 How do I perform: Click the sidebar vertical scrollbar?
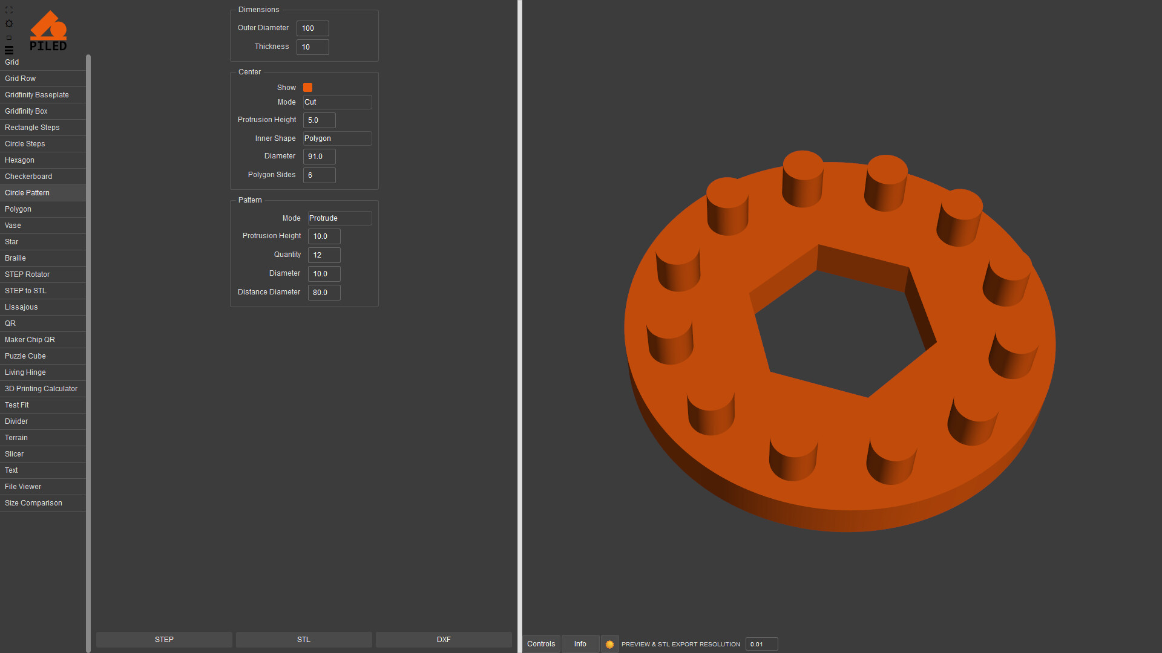click(88, 351)
